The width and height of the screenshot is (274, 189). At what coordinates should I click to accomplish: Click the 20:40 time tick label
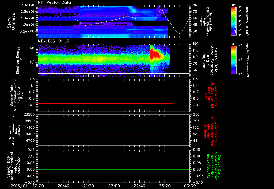coord(63,186)
